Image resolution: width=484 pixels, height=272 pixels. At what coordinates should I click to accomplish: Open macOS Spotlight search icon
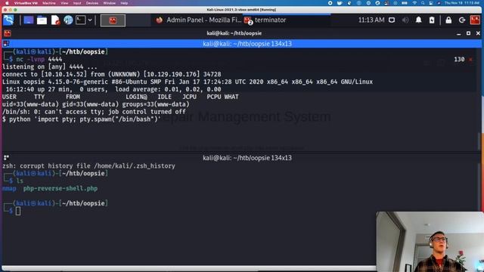point(423,3)
